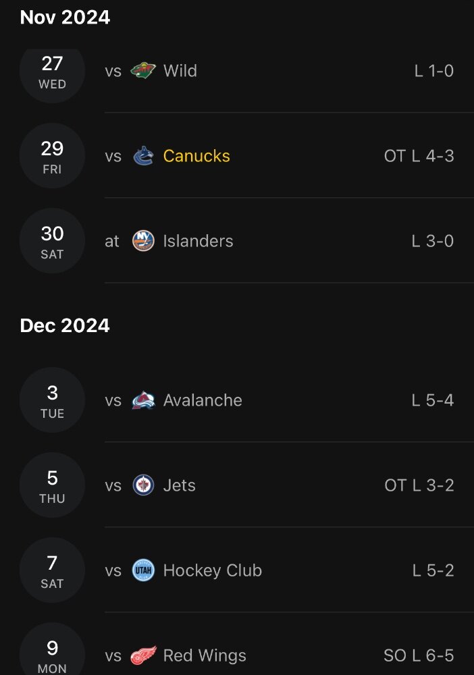Image resolution: width=474 pixels, height=675 pixels.
Task: Open the highlighted Canucks team link
Action: pos(196,156)
